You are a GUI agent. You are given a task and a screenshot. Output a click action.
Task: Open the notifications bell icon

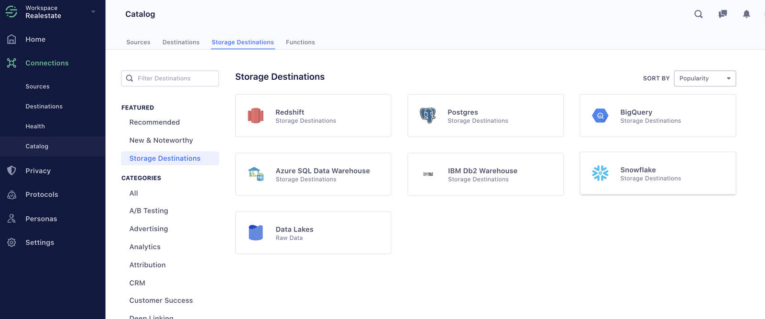pos(746,14)
